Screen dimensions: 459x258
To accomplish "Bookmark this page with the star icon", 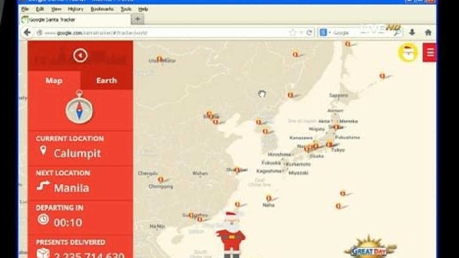I will coord(292,33).
